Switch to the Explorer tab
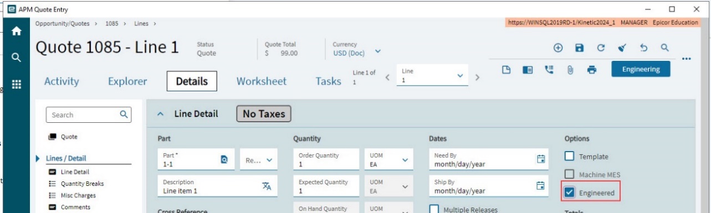 (x=127, y=81)
